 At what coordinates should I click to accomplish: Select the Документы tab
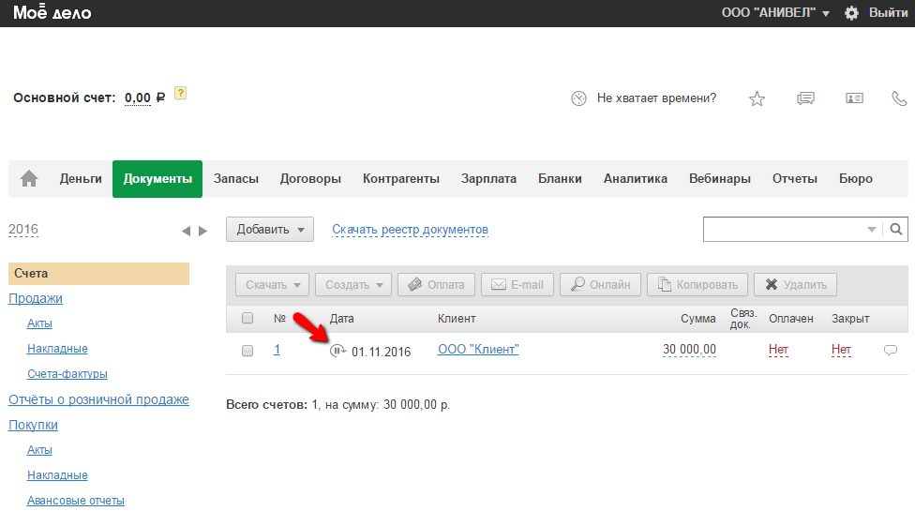click(157, 179)
